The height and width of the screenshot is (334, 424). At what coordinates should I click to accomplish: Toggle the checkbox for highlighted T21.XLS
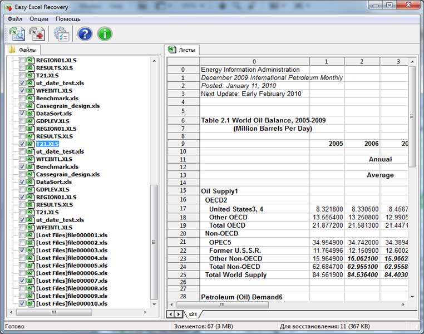(x=22, y=144)
